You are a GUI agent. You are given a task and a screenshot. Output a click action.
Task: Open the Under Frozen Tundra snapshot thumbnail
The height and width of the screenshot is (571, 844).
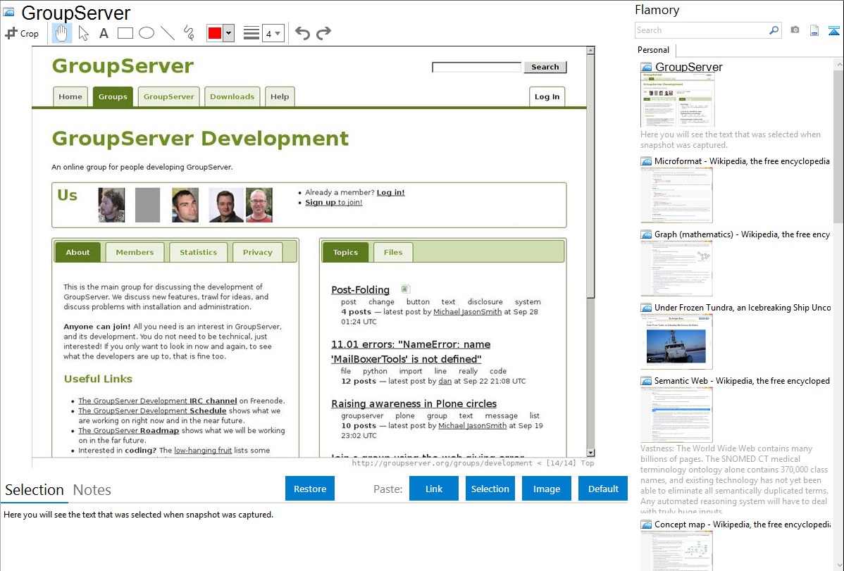[x=676, y=341]
